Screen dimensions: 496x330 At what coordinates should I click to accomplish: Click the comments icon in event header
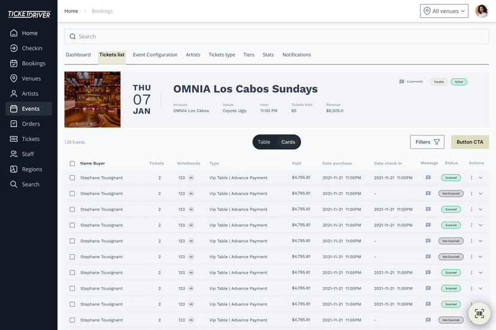click(401, 81)
